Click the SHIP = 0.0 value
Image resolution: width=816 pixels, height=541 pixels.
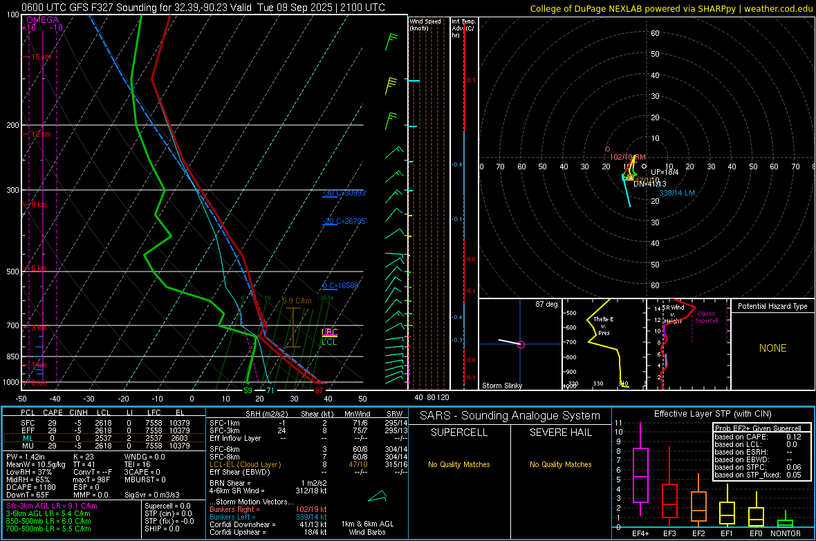[162, 529]
